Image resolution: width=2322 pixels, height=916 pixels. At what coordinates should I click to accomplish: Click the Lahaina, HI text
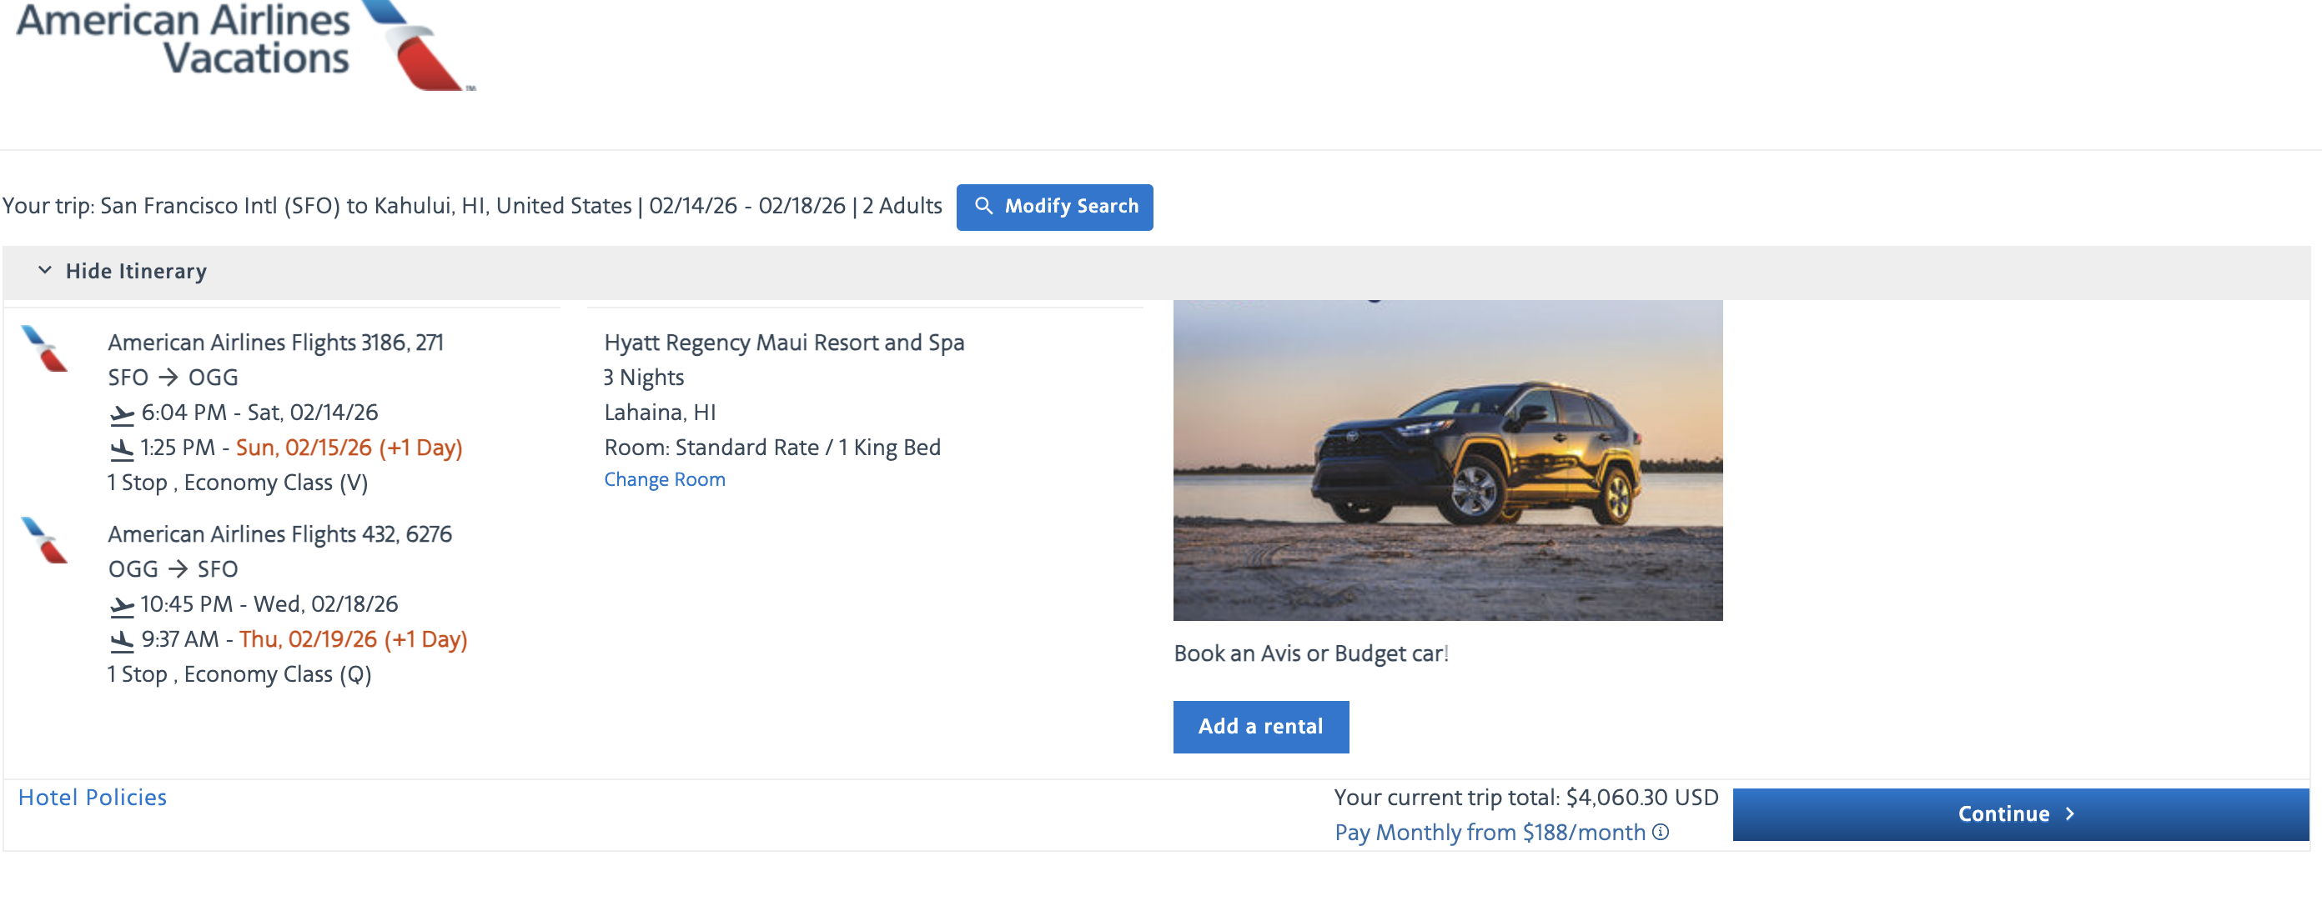660,413
